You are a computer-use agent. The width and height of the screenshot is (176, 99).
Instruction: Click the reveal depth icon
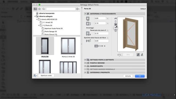click(x=88, y=41)
